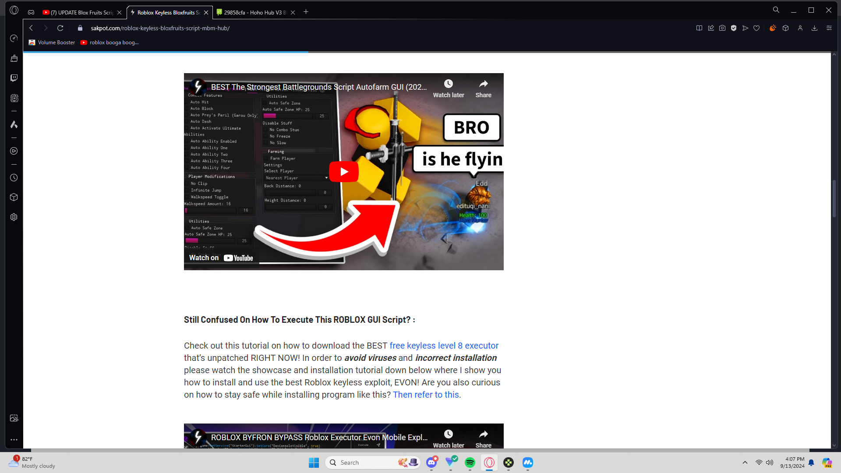Click Watch later on Byfron Bypass video
The width and height of the screenshot is (841, 473).
[449, 438]
